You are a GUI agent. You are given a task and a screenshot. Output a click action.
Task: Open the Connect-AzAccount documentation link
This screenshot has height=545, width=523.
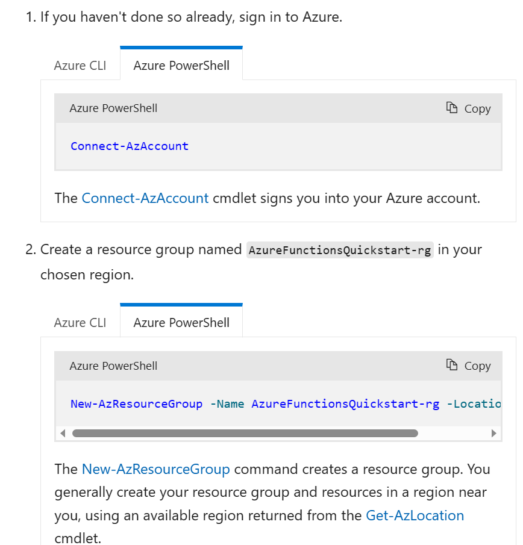145,198
